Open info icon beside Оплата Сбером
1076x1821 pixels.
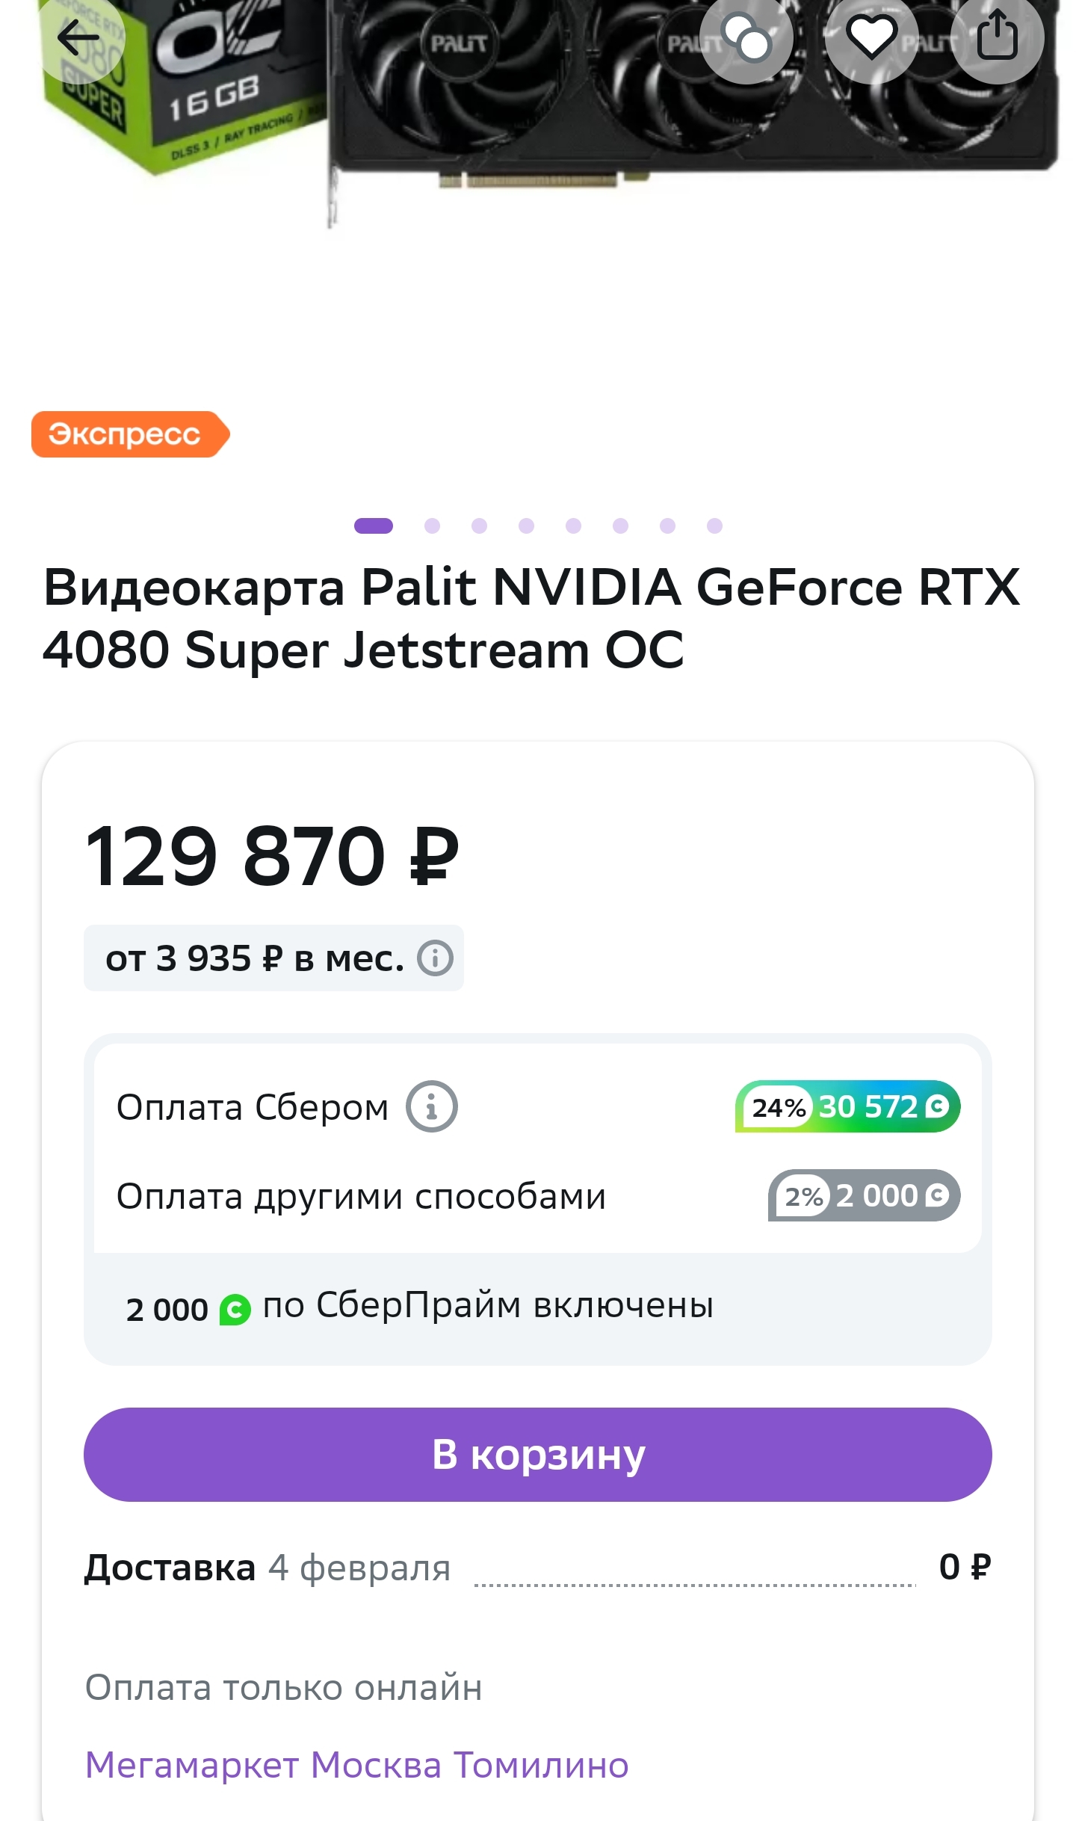tap(431, 1106)
